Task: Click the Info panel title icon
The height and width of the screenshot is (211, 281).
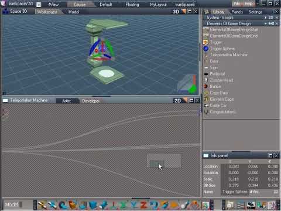Action: pyautogui.click(x=206, y=155)
